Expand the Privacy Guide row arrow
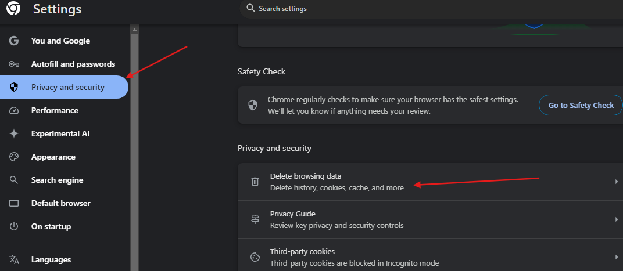 (x=617, y=219)
